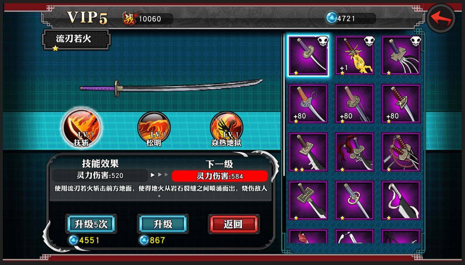Select the white ribbon black blade
Screen dimensions: 465x265
pos(401,200)
